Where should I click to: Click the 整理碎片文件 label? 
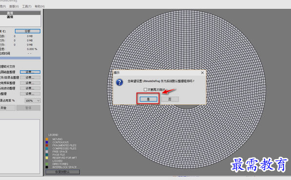point(7,66)
